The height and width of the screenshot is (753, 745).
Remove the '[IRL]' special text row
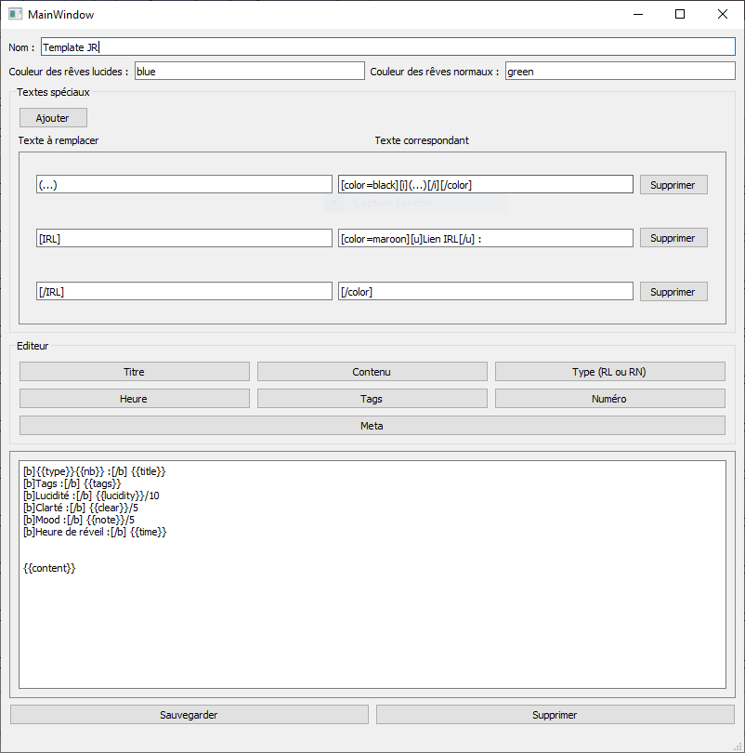(673, 239)
